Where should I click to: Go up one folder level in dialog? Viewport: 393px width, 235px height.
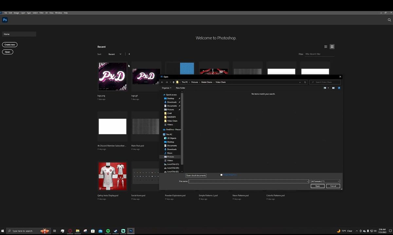coord(174,82)
